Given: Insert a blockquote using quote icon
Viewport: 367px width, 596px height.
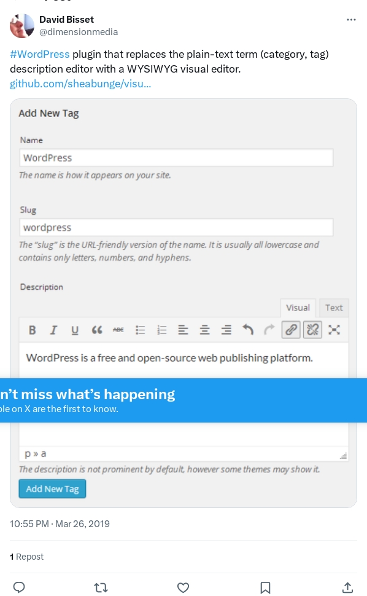Looking at the screenshot, I should click(97, 330).
